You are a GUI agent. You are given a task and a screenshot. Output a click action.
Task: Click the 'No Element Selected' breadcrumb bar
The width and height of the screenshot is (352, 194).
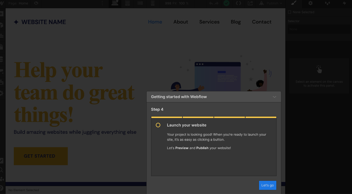[x=23, y=190]
